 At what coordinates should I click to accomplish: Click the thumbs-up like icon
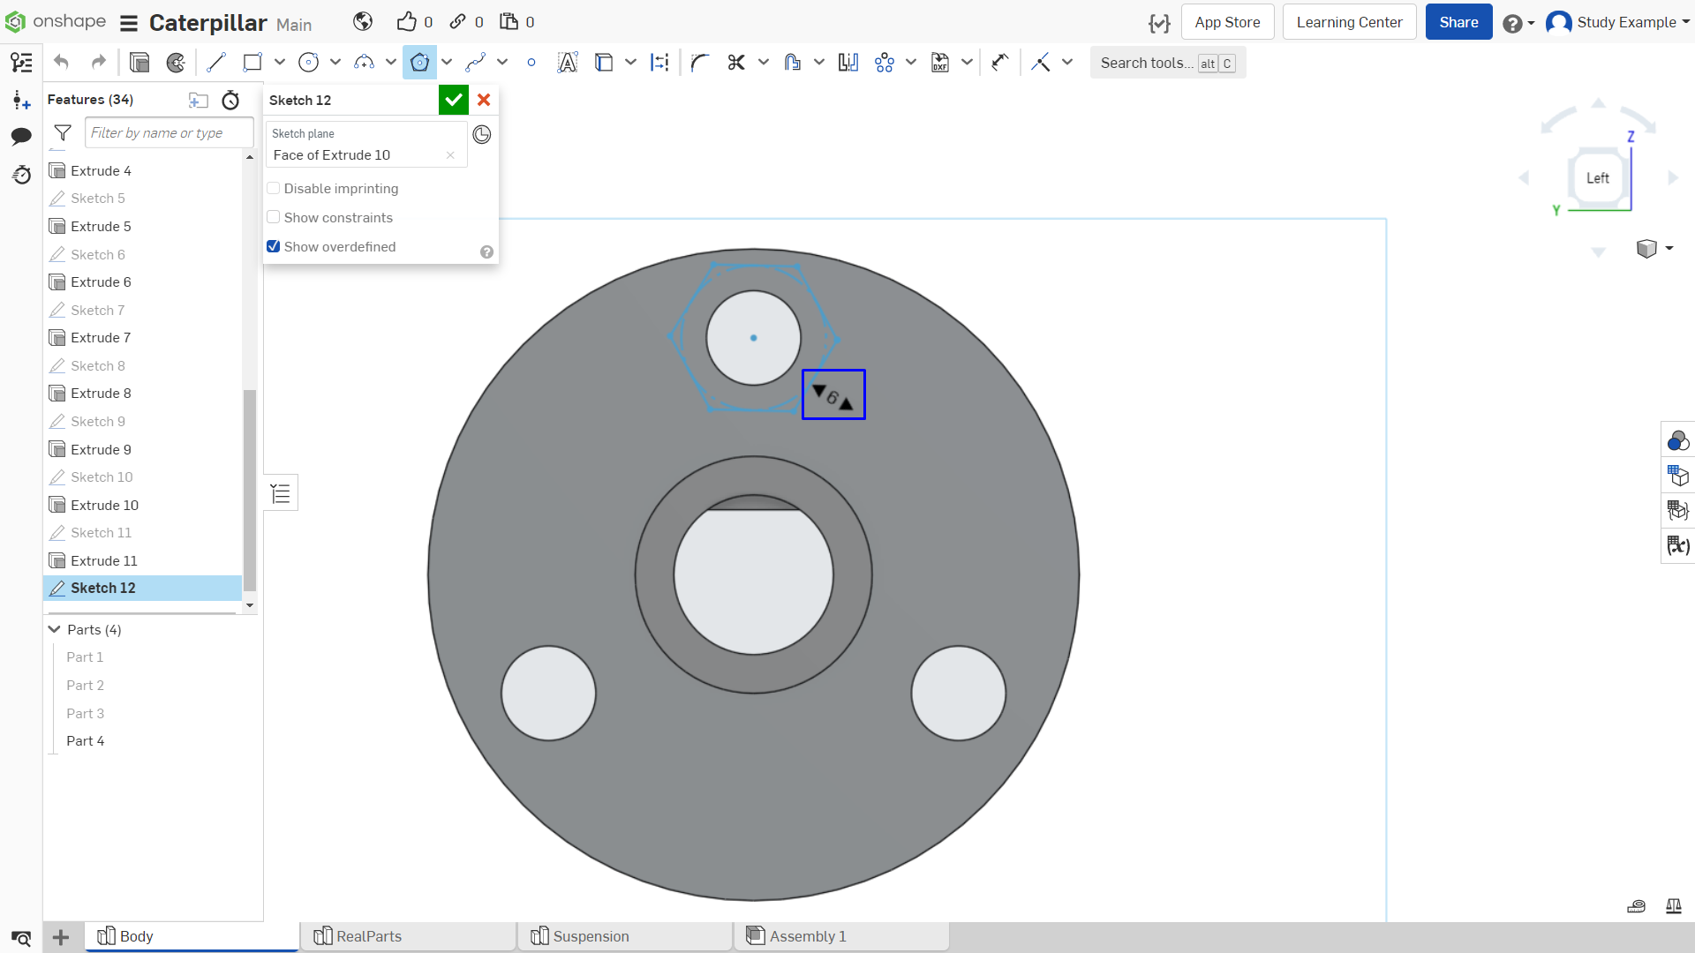pos(406,22)
